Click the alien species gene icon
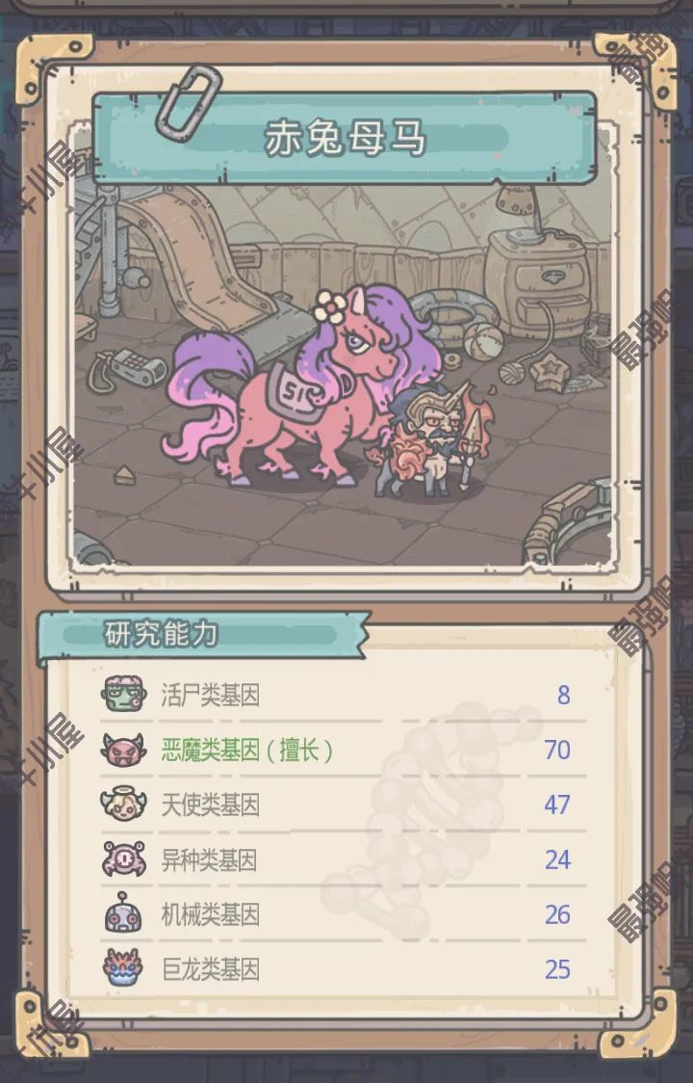Screen dimensions: 693x1083 coord(123,859)
